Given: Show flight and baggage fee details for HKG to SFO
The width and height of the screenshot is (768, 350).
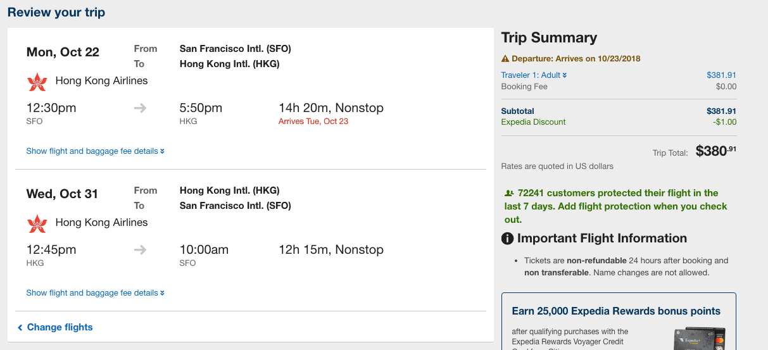Looking at the screenshot, I should pos(95,293).
